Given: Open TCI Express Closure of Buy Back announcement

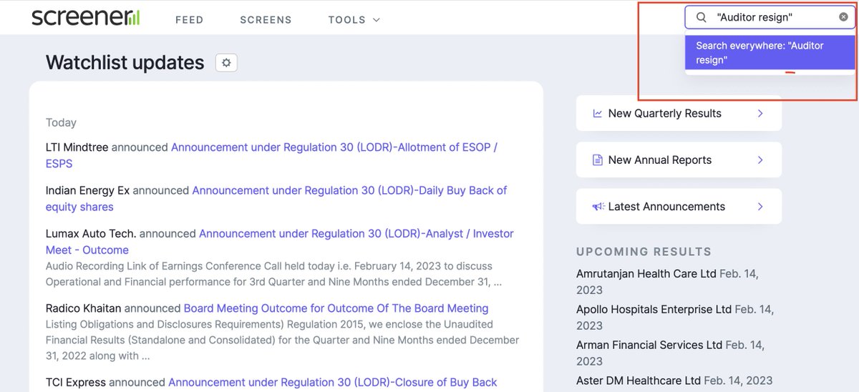Looking at the screenshot, I should tap(332, 382).
